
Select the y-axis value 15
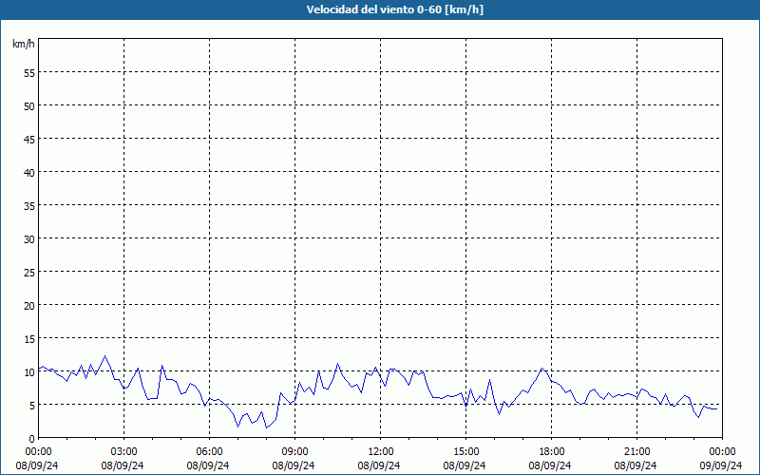click(29, 338)
